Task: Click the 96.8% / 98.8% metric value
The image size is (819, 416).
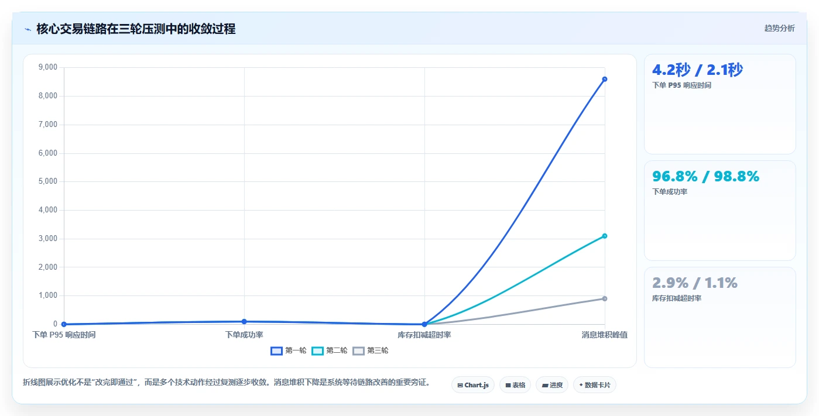Action: [x=705, y=176]
